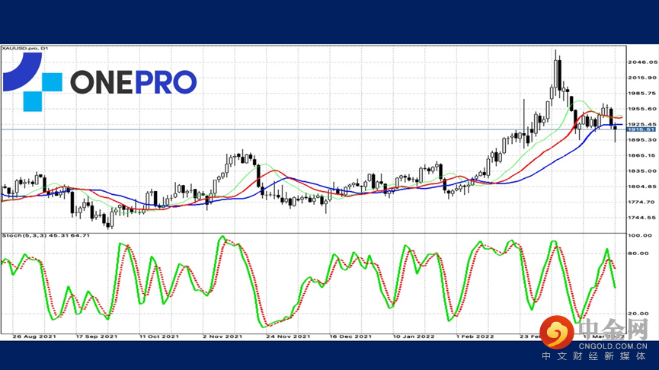Viewport: 659px width, 370px height.
Task: Select the XAUUSD.pro D1 chart title
Action: pos(25,48)
